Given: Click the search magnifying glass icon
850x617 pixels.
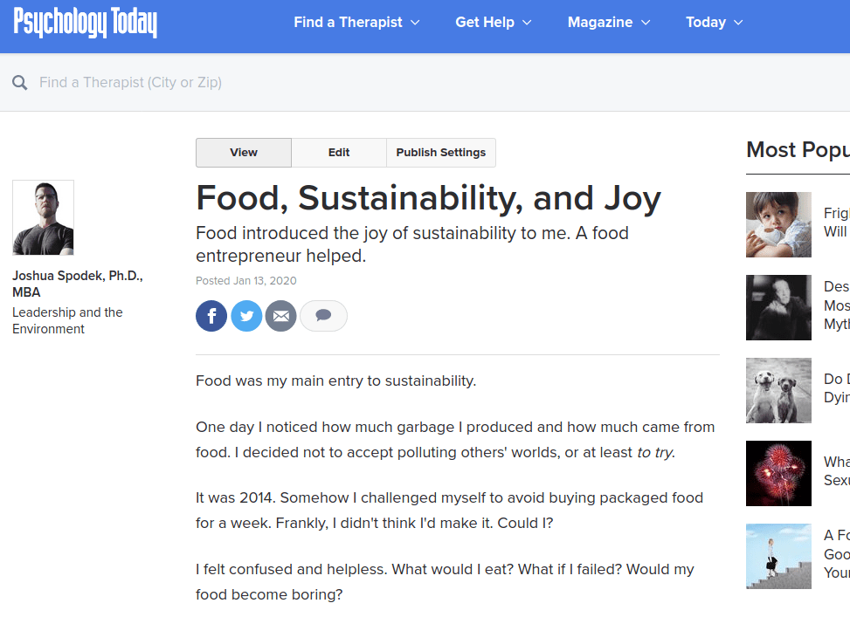Looking at the screenshot, I should click(19, 83).
